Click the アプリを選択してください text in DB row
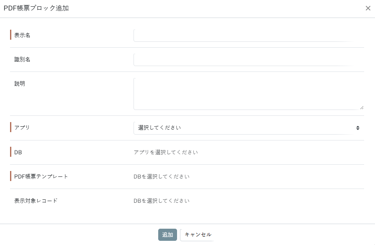The height and width of the screenshot is (245, 375). 166,153
